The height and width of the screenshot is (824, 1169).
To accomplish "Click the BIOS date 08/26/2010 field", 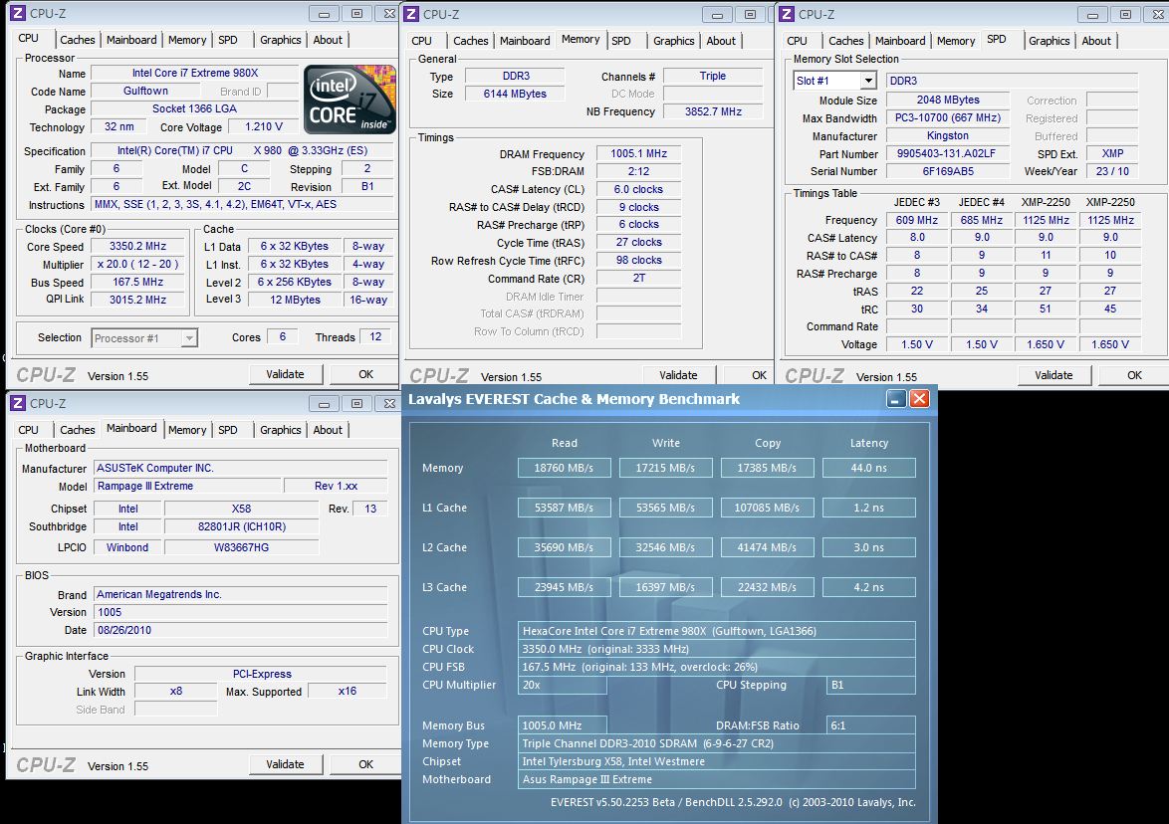I will (241, 630).
